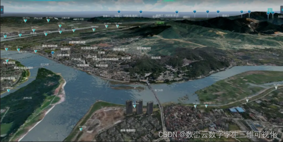The width and height of the screenshot is (283, 142).
Task: Click the 兰溪市人民医院城东院区 label
Action: [x=106, y=59]
